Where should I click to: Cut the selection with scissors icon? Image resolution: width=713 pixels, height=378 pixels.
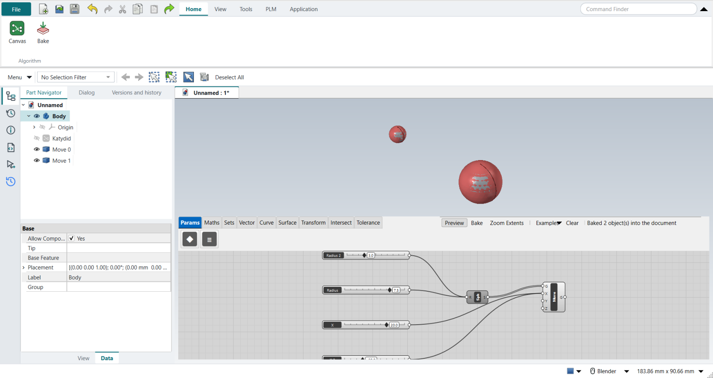[123, 9]
